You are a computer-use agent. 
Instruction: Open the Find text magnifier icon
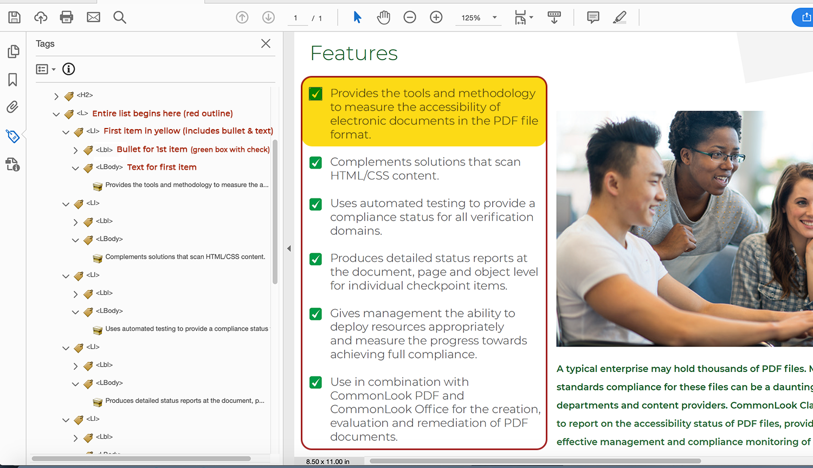(120, 17)
